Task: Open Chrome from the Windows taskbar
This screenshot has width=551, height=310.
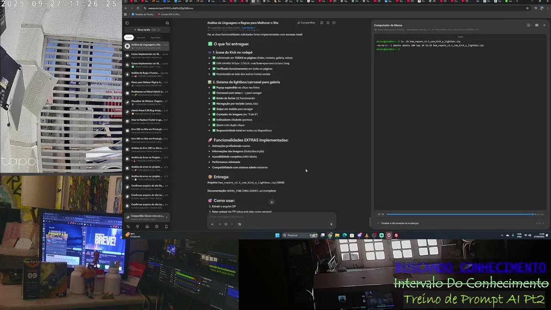Action: (x=330, y=235)
